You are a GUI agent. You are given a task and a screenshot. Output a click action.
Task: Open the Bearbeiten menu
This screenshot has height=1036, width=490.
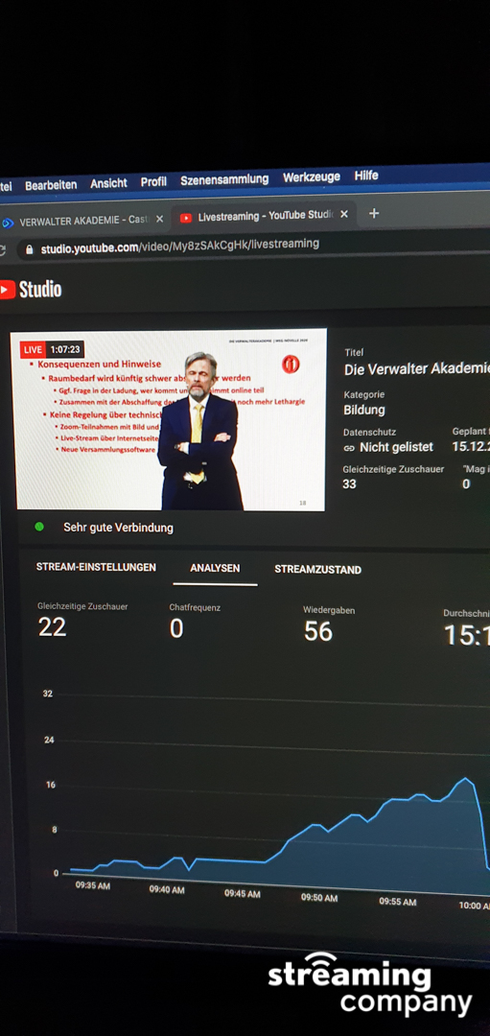pyautogui.click(x=51, y=185)
